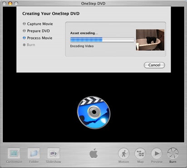Click the Burn shutter icon

pos(173,153)
